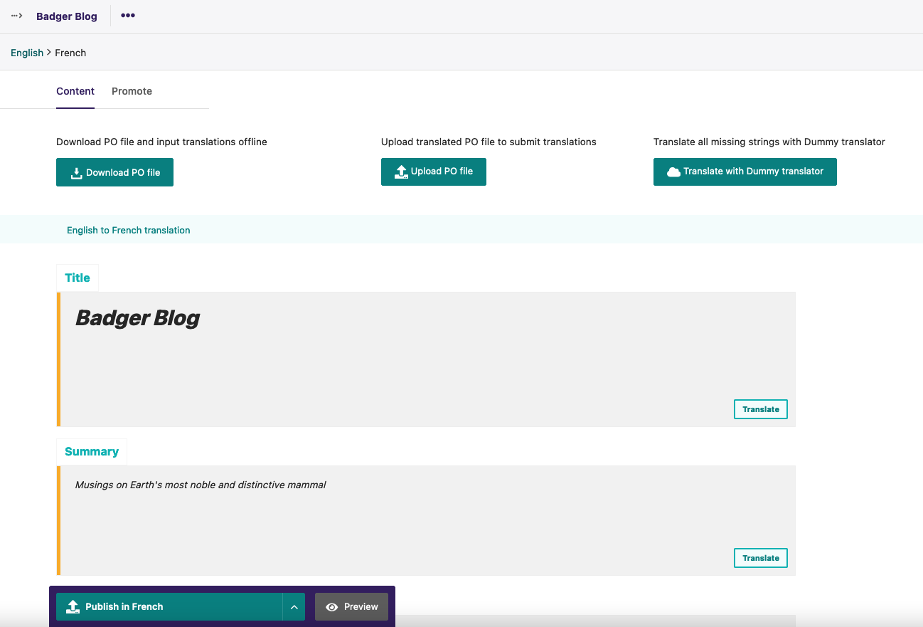This screenshot has height=627, width=923.
Task: Expand the collapsed Wagtail sidebar arrow
Action: click(16, 16)
